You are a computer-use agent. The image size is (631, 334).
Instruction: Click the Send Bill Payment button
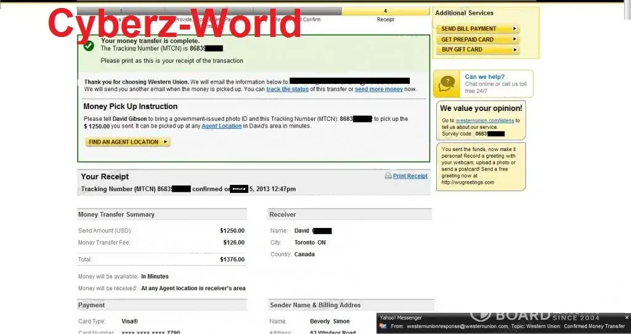(x=478, y=28)
